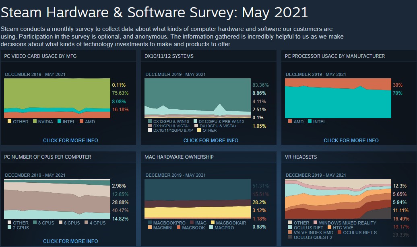Click the OCULUS QUEST 2 legend swatch
The width and height of the screenshot is (417, 247).
pyautogui.click(x=291, y=237)
